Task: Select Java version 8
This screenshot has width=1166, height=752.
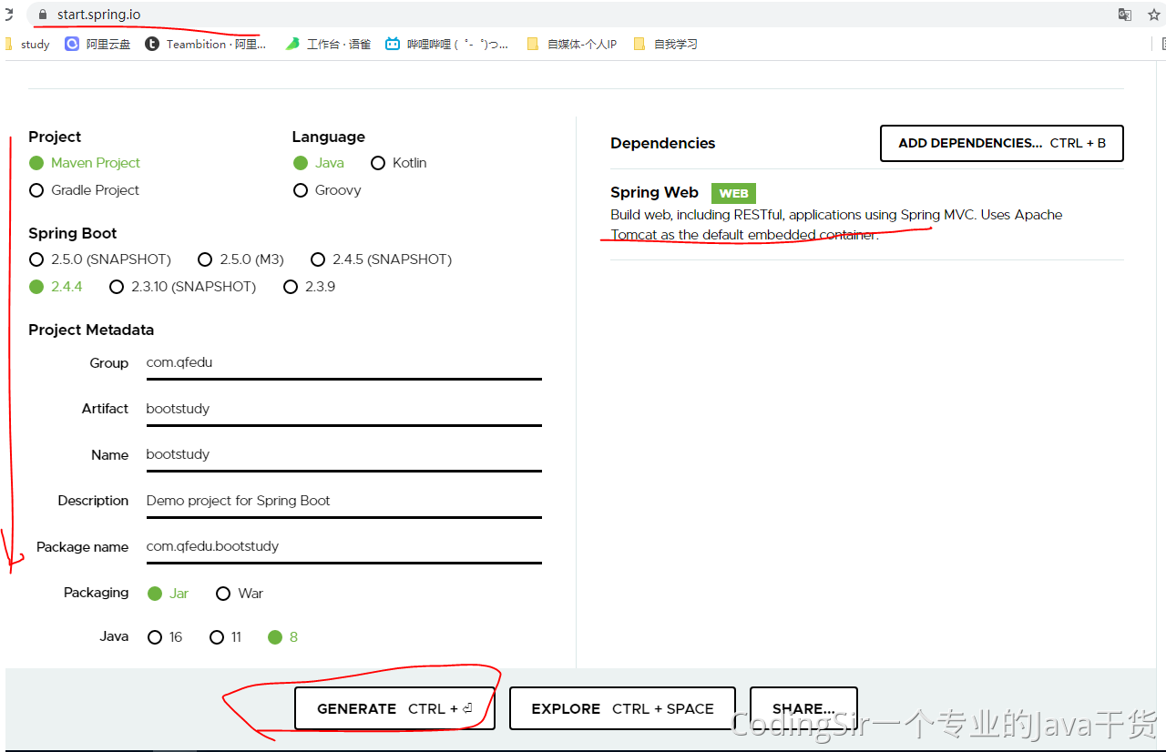Action: click(283, 637)
